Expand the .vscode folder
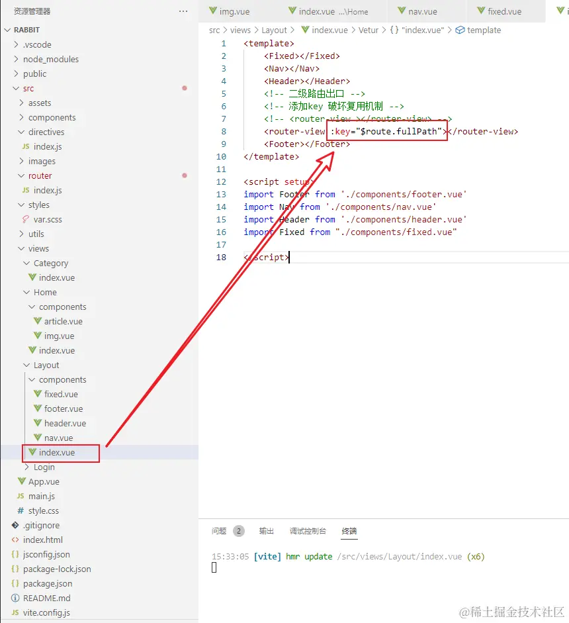 pos(16,44)
